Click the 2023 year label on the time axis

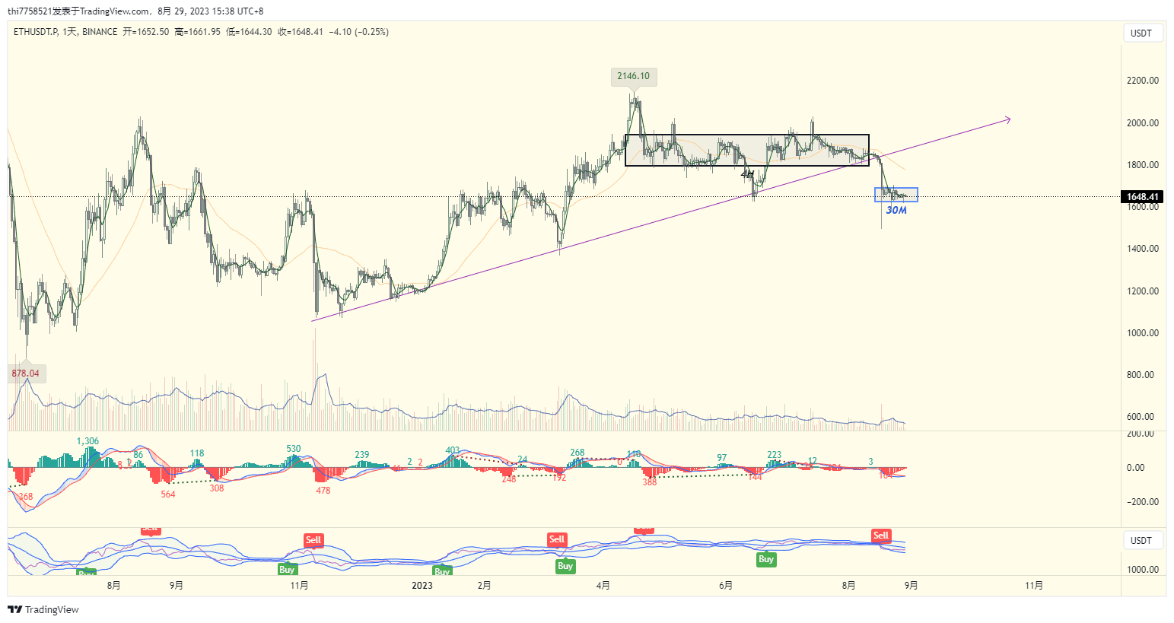(x=422, y=585)
